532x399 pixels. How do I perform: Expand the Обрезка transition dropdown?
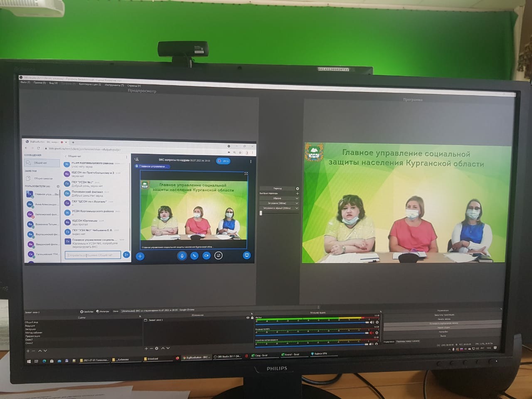[297, 199]
